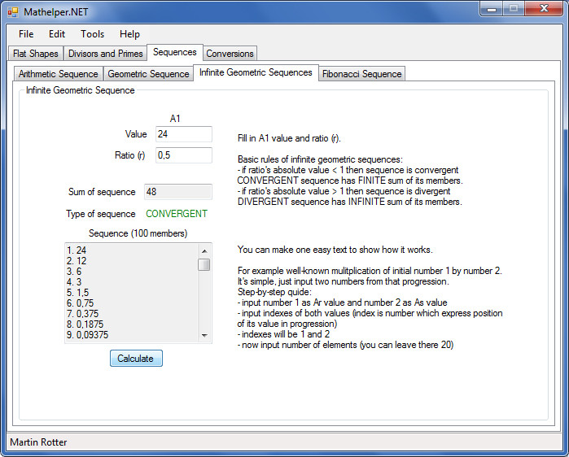
Task: Open the Fibonacci Sequence sub-tab
Action: 361,74
